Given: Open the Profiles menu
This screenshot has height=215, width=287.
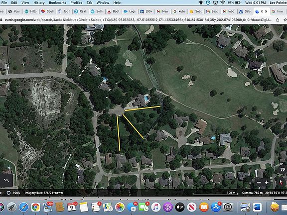Looking at the screenshot, I should (x=76, y=2).
